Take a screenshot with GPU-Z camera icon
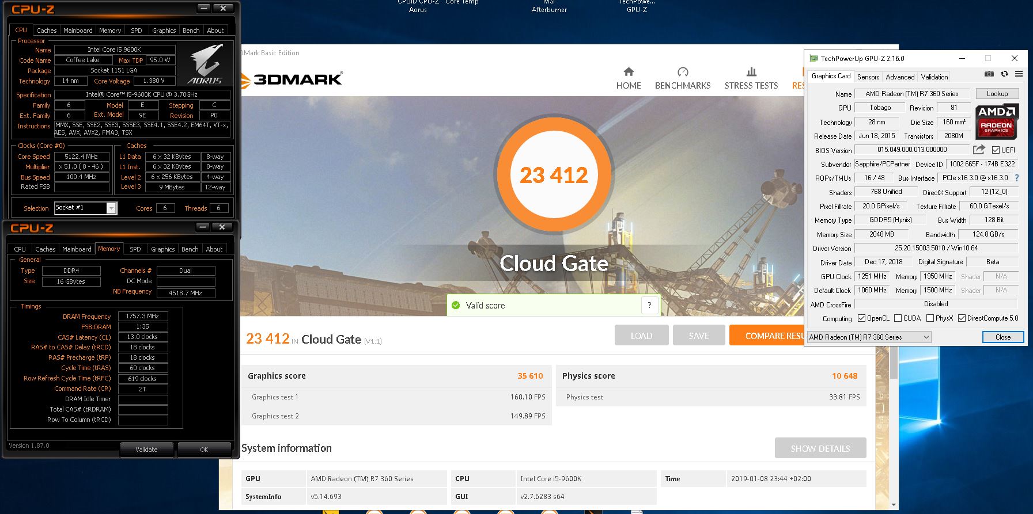Image resolution: width=1033 pixels, height=514 pixels. [x=989, y=74]
